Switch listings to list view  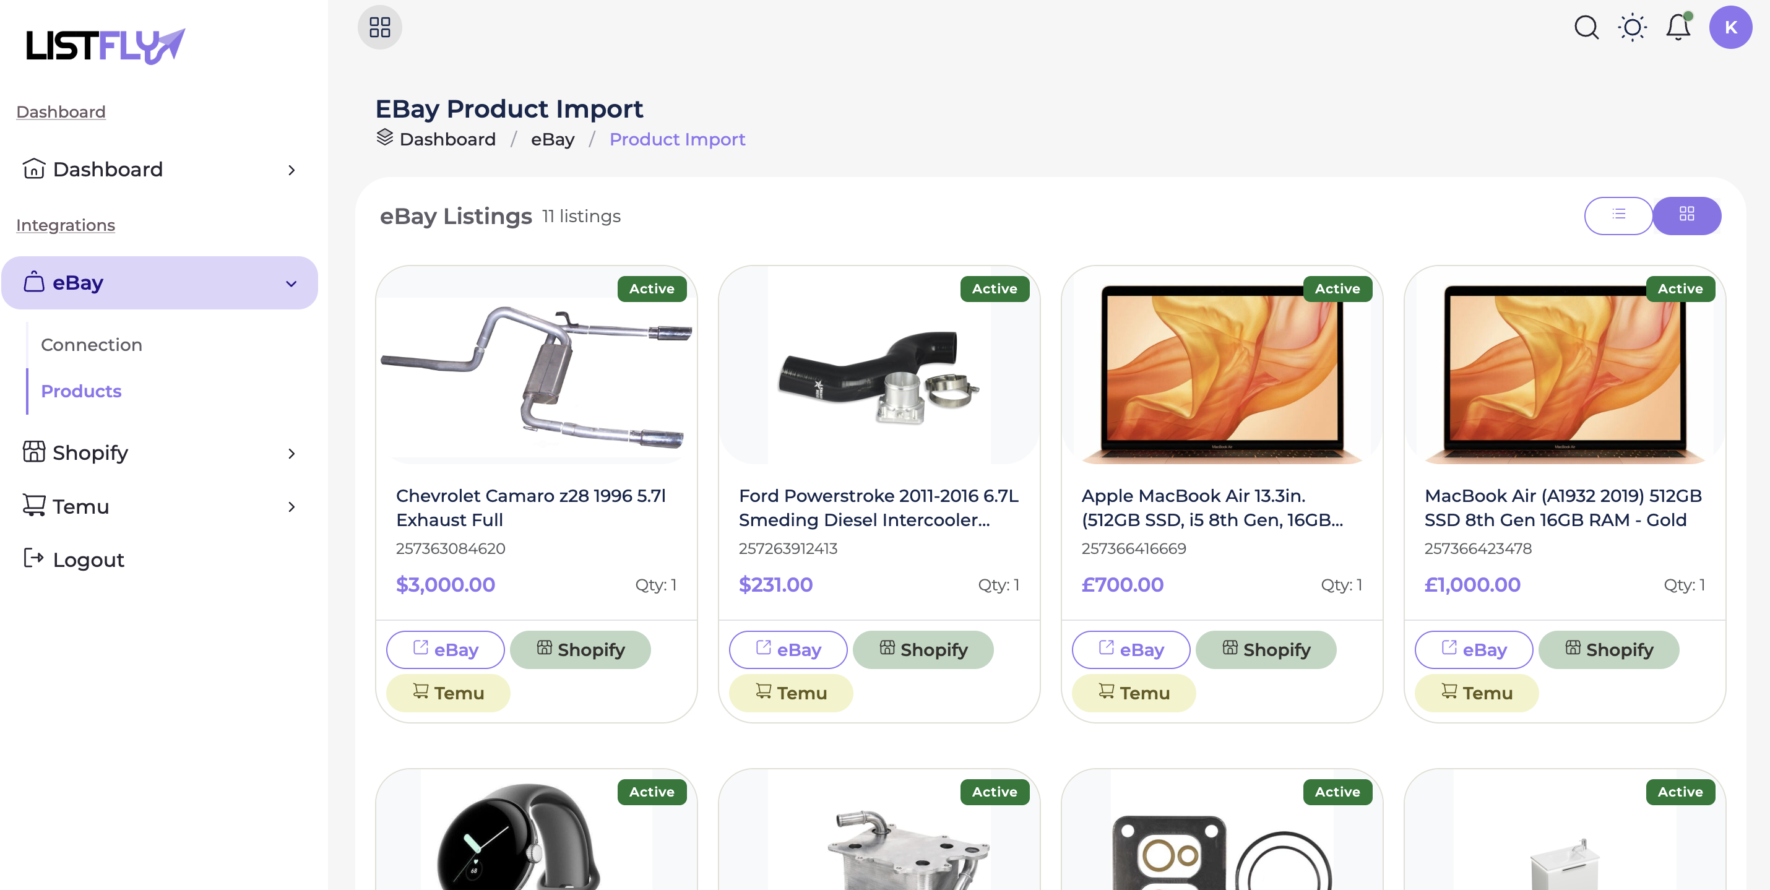tap(1619, 215)
